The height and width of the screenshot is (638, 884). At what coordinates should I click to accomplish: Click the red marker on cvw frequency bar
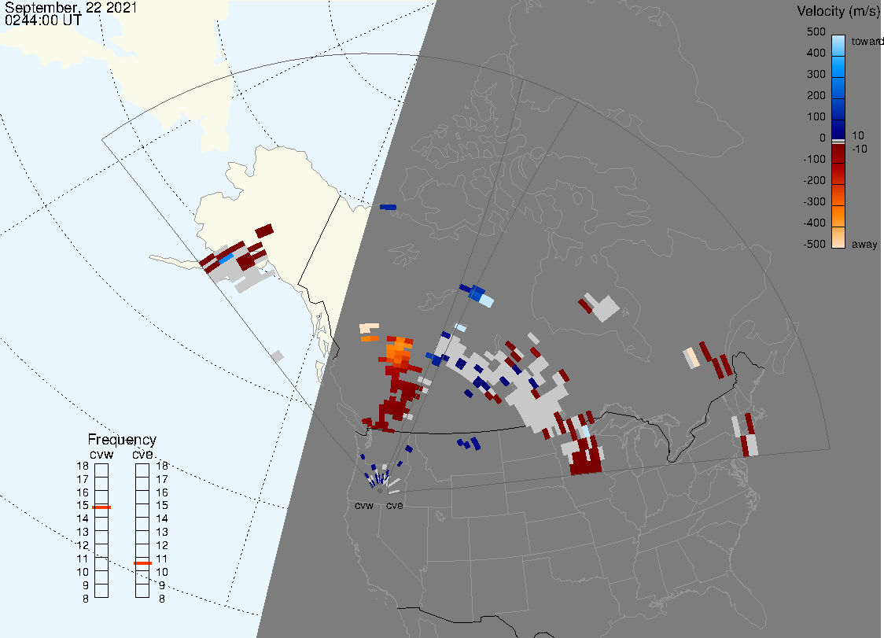coord(101,507)
